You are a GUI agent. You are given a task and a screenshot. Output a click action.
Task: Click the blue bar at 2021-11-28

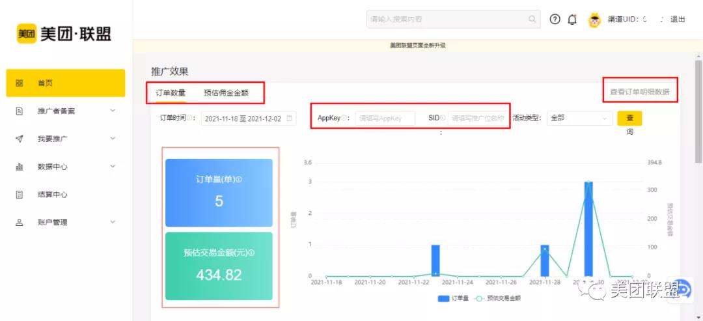click(x=545, y=260)
